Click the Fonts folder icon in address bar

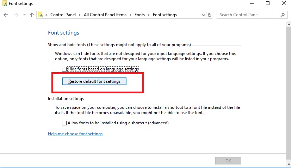click(41, 15)
